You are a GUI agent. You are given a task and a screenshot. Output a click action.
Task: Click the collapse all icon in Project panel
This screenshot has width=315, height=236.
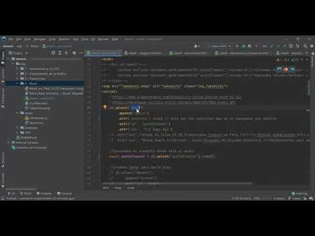(66, 53)
